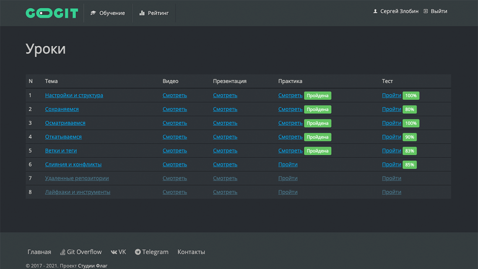The image size is (478, 269).
Task: Watch video for lesson Сохраняемся
Action: (x=174, y=109)
